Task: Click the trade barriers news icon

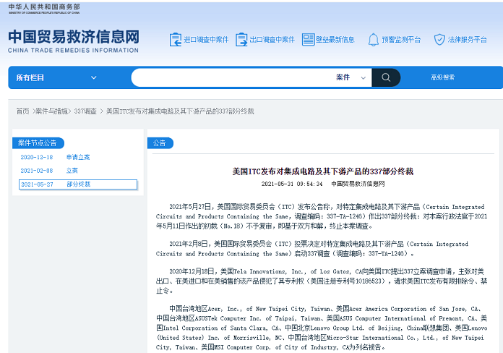Action: click(308, 40)
